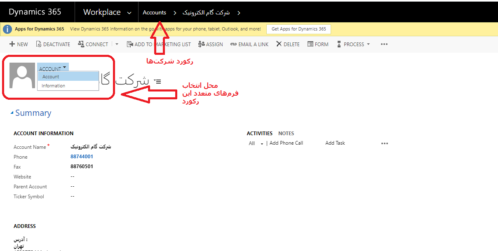Screen dimensions: 498x251
Task: Open the ACCOUNT form selector dropdown
Action: coord(53,68)
